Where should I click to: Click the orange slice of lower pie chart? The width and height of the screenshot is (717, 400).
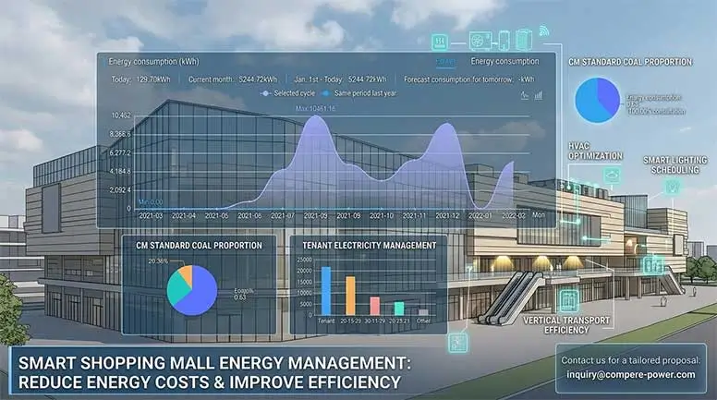pyautogui.click(x=187, y=273)
